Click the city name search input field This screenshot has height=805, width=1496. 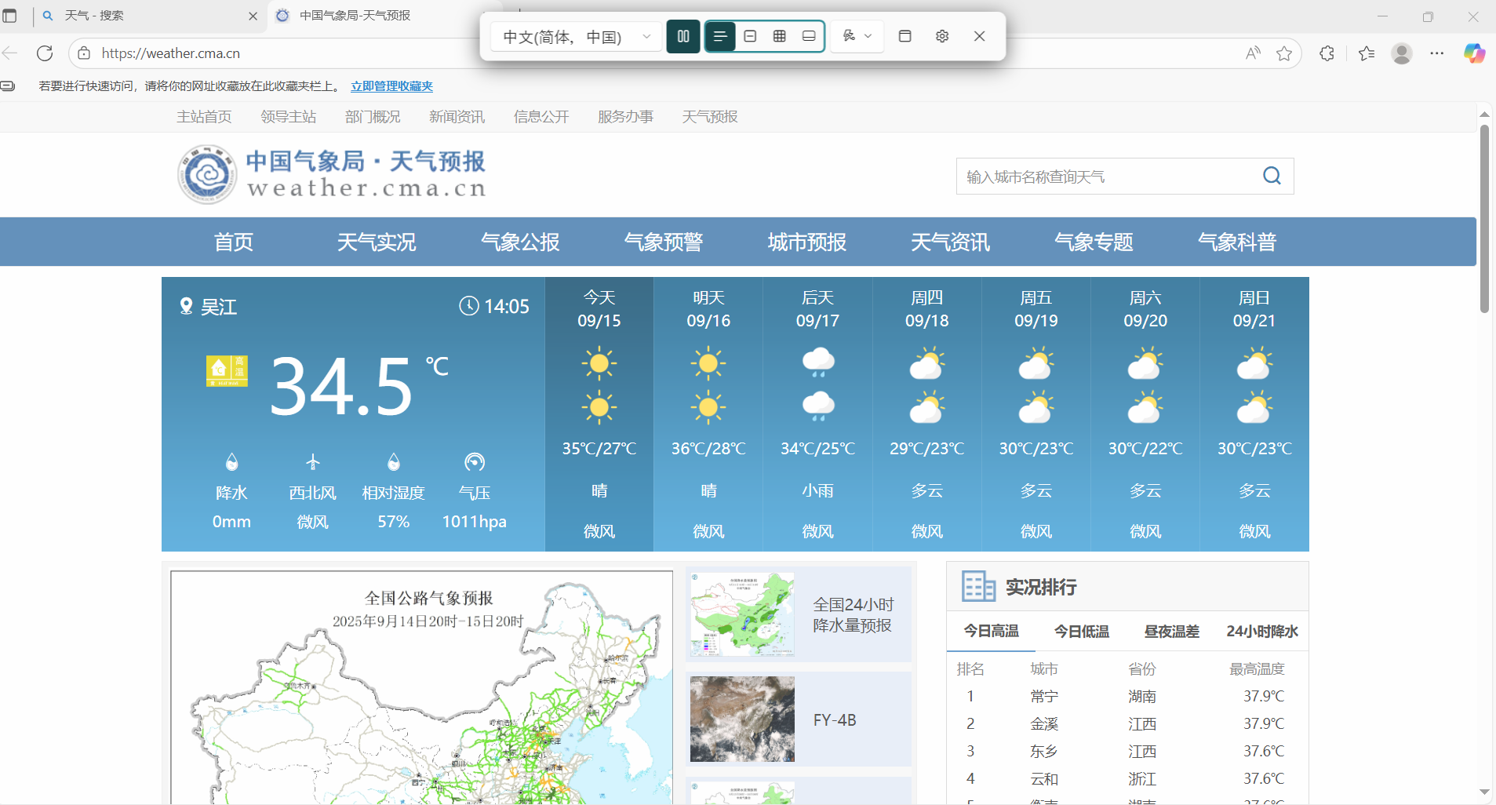click(1106, 177)
